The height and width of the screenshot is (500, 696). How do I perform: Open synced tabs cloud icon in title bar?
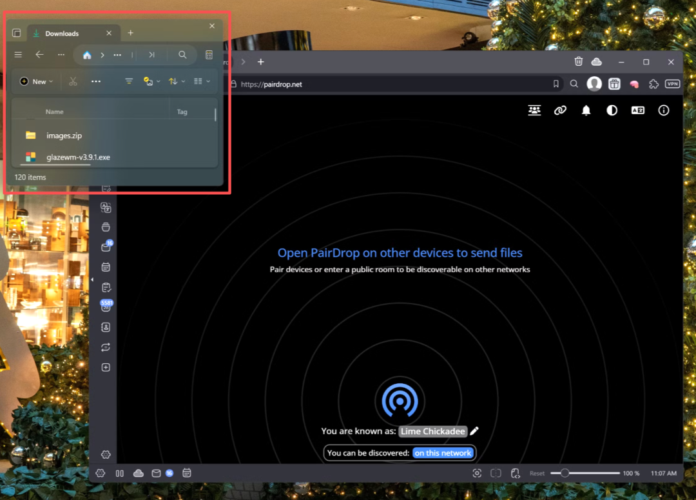[x=596, y=62]
